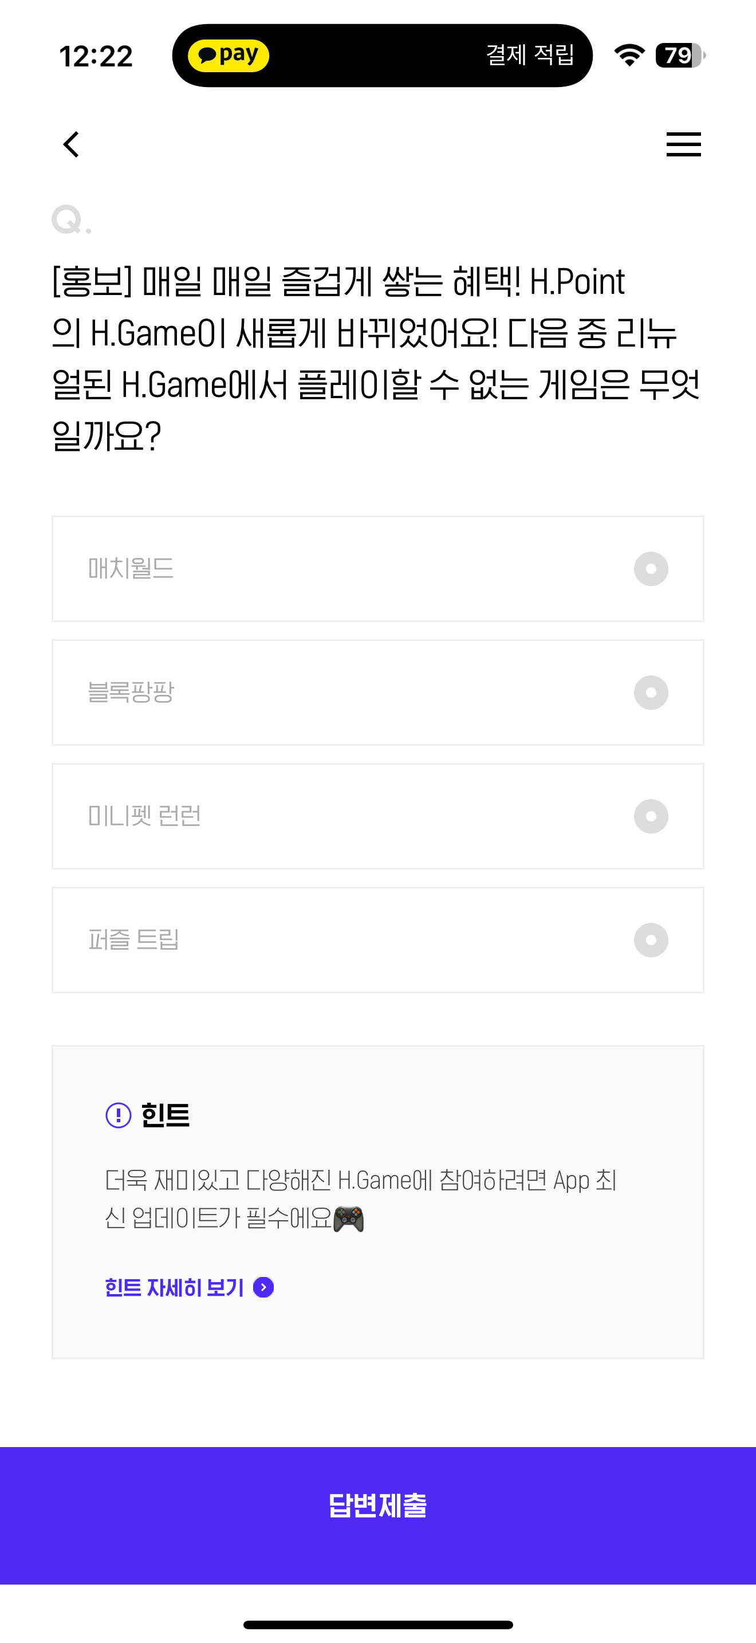Select the 미니펫 런런 radio button

point(651,816)
